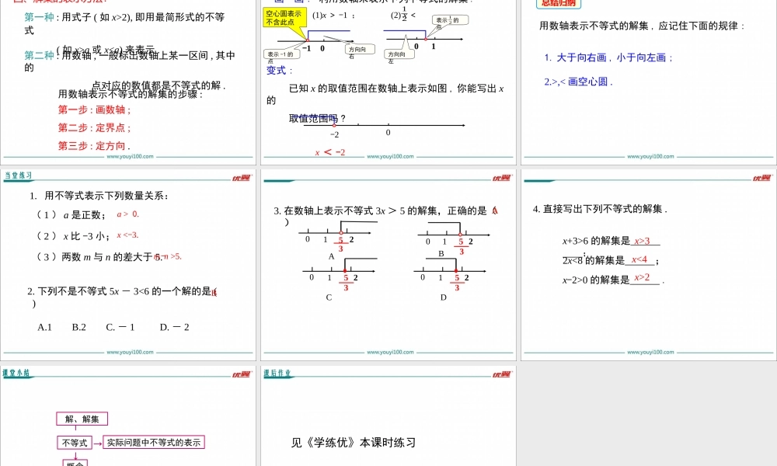Click the heading 4. 直接写出下列不等式的解集.

600,209
